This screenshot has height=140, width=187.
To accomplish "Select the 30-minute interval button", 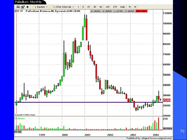I will coord(95,7).
